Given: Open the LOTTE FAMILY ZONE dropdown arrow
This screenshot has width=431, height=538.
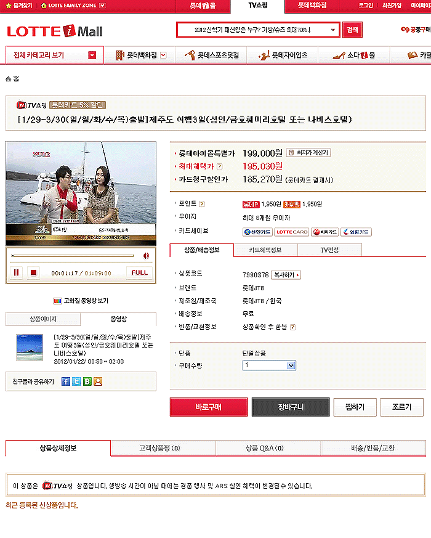Looking at the screenshot, I should pos(102,6).
